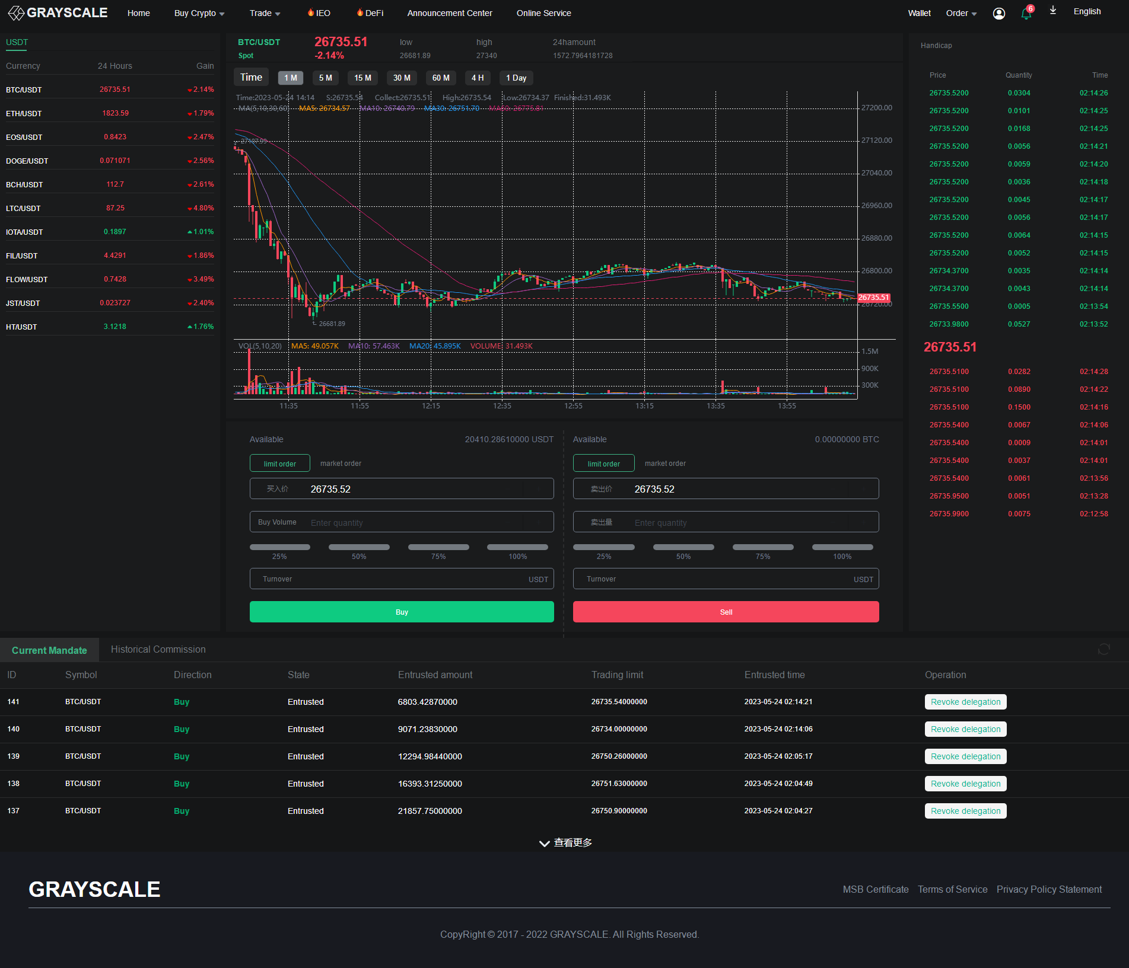Image resolution: width=1129 pixels, height=968 pixels.
Task: Open the Announcement Center menu item
Action: [450, 13]
